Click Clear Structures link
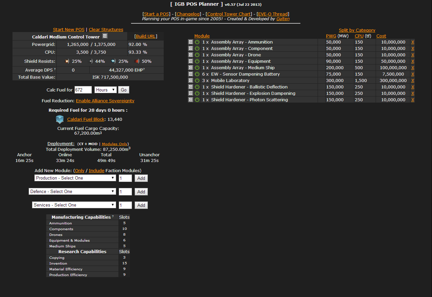Image resolution: width=432 pixels, height=297 pixels. [106, 30]
